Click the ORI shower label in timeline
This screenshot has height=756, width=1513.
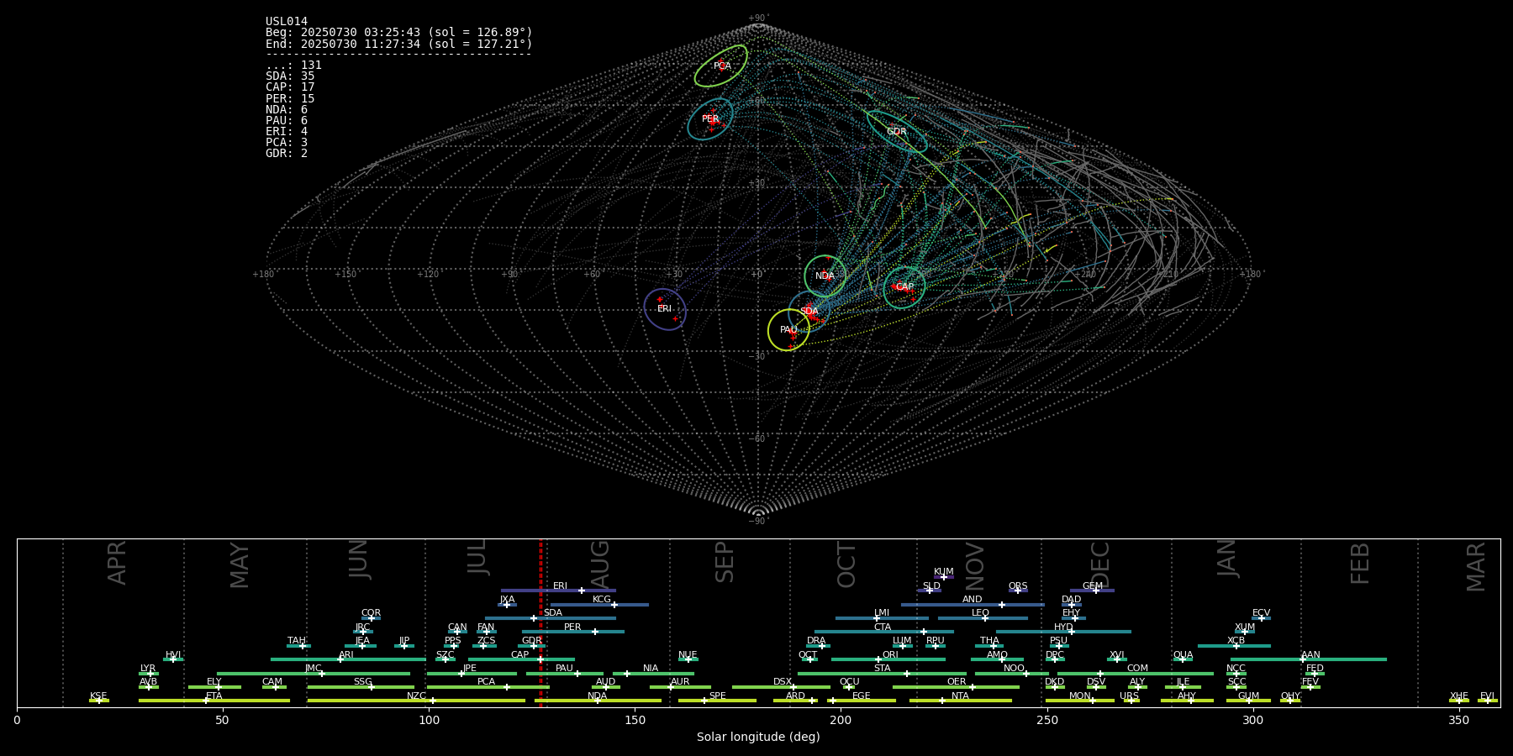coord(890,655)
